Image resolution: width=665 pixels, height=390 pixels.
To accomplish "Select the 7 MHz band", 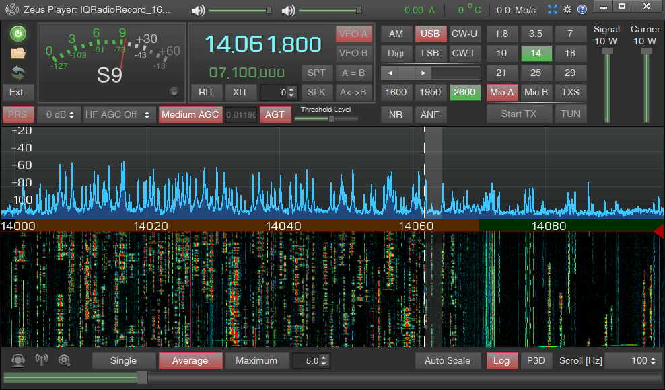I will pos(570,34).
